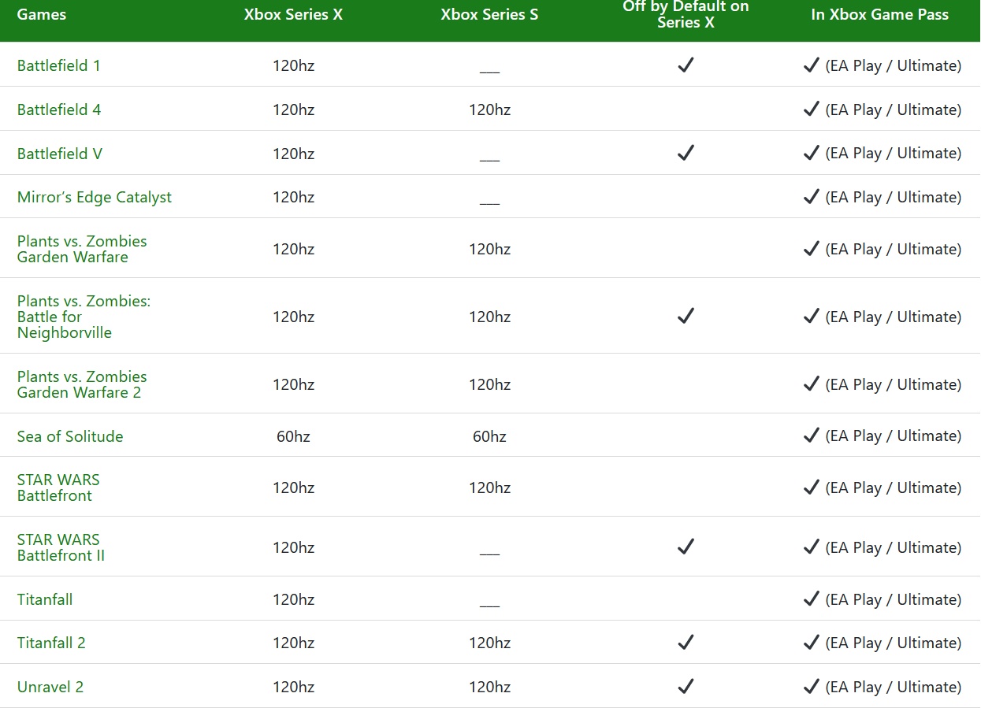This screenshot has height=708, width=981.
Task: Click the Sea of Solitude link
Action: [x=70, y=436]
